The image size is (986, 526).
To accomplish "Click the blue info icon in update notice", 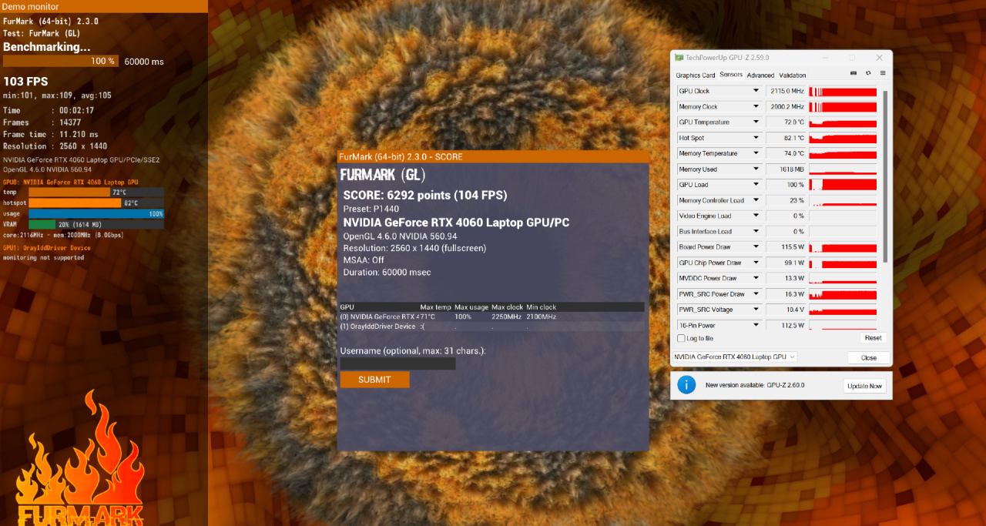I will click(686, 384).
